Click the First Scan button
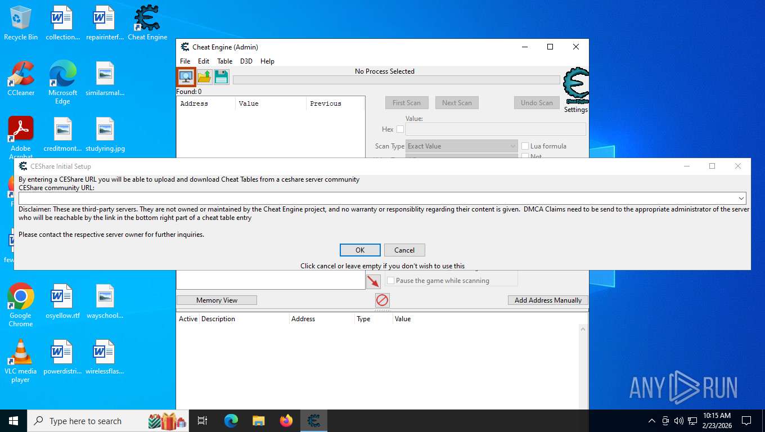Viewport: 765px width, 432px height. [407, 103]
